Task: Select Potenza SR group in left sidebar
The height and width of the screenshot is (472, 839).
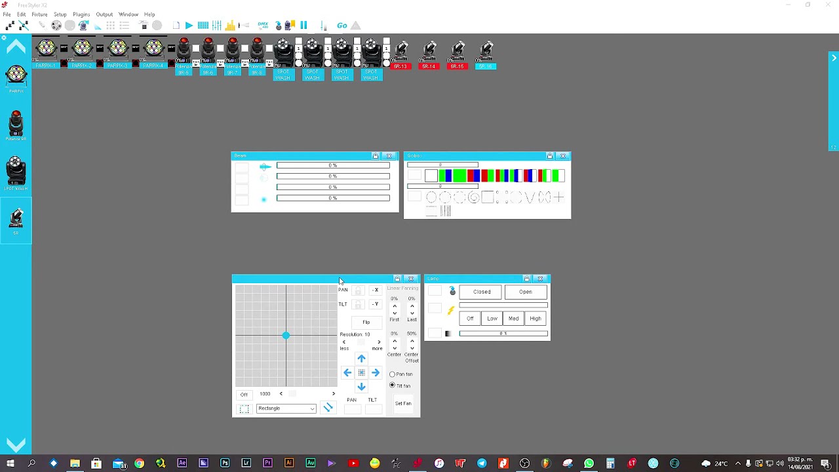Action: tap(16, 125)
